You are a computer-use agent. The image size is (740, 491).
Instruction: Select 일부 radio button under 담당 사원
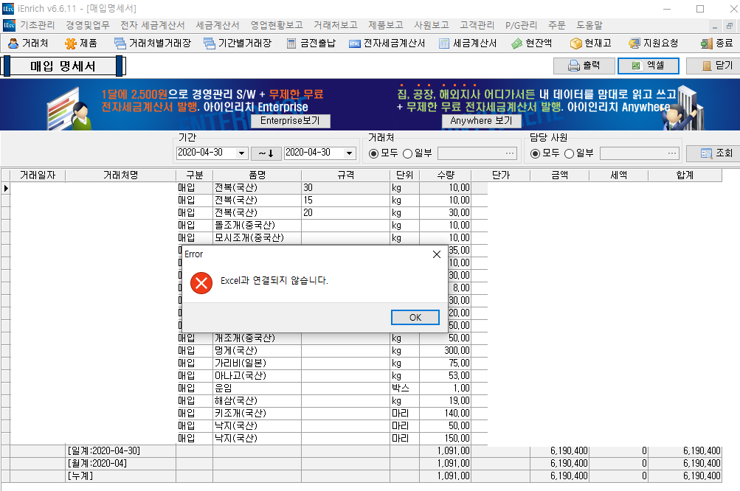point(569,153)
